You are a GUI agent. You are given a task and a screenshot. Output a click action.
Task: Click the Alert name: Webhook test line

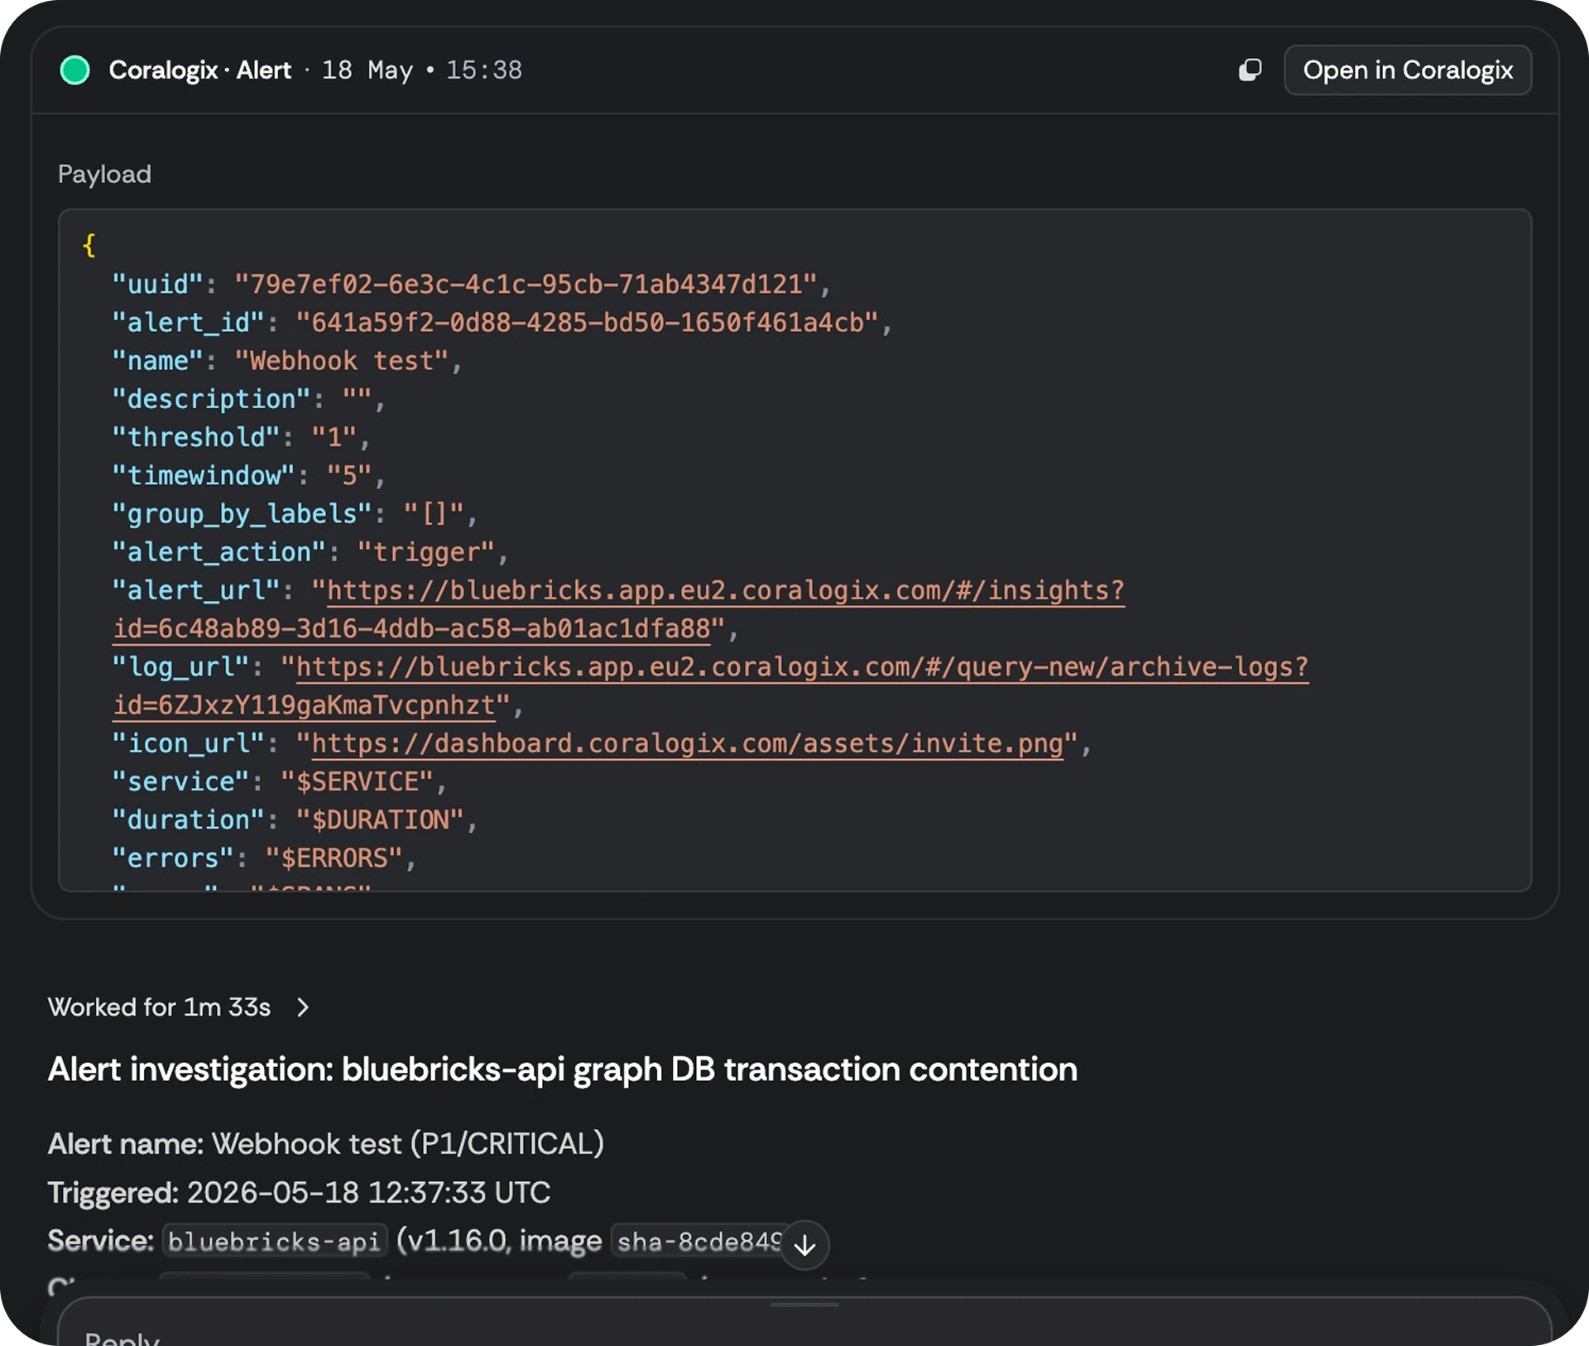[x=326, y=1144]
